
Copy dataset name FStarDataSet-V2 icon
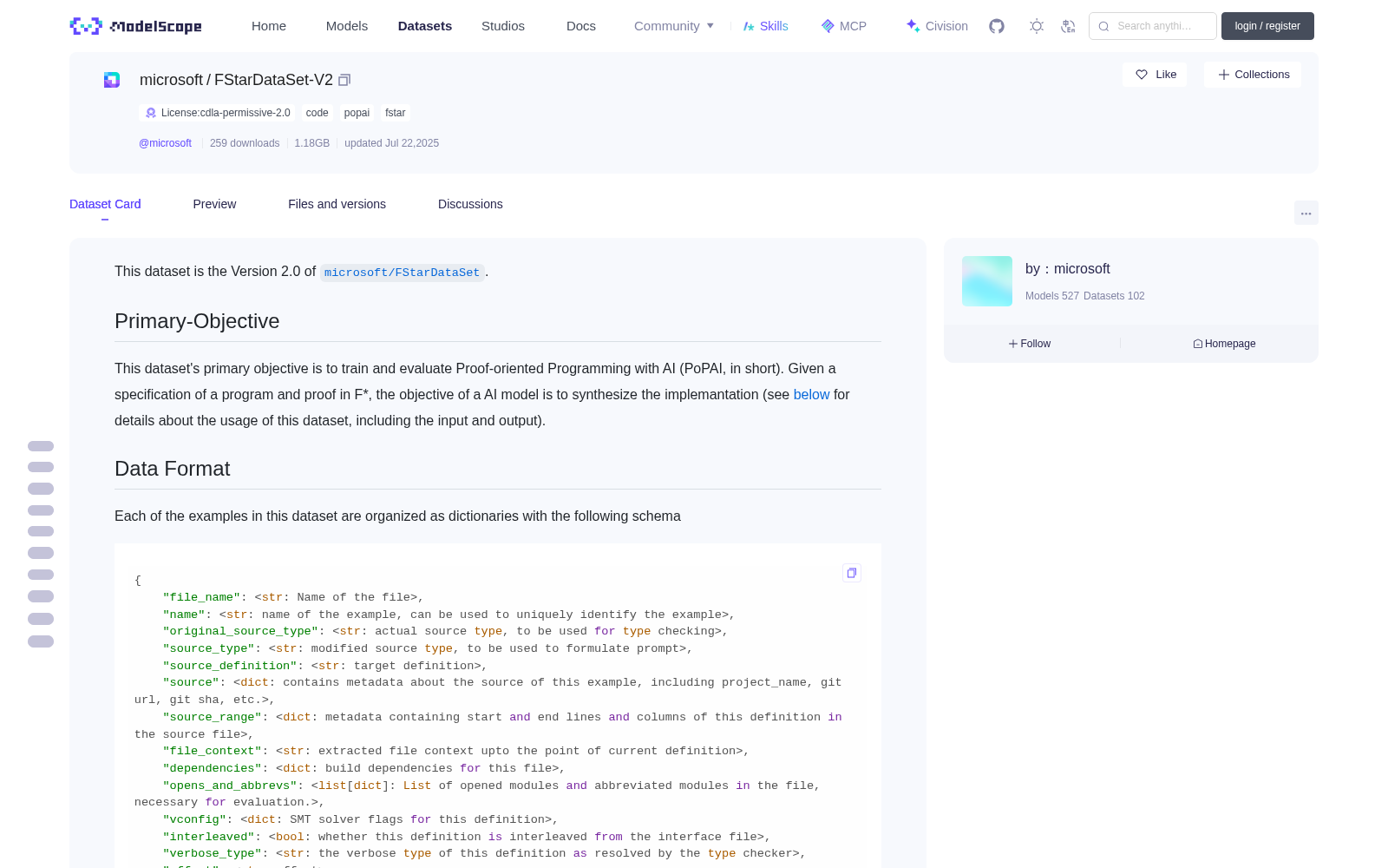344,80
